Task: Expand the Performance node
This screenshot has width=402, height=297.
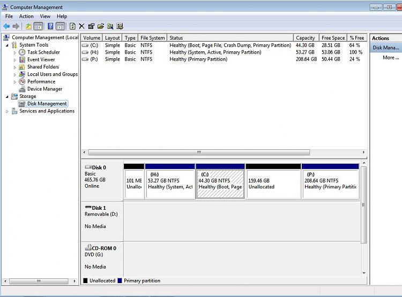Action: click(15, 82)
